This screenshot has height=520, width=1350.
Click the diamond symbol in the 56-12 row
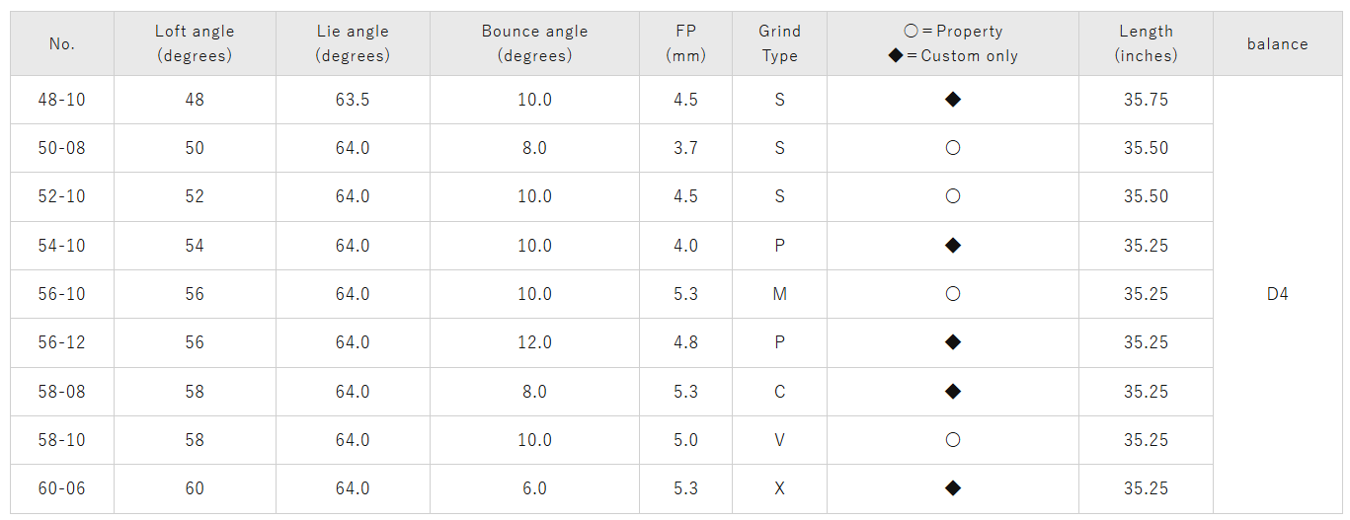[953, 342]
